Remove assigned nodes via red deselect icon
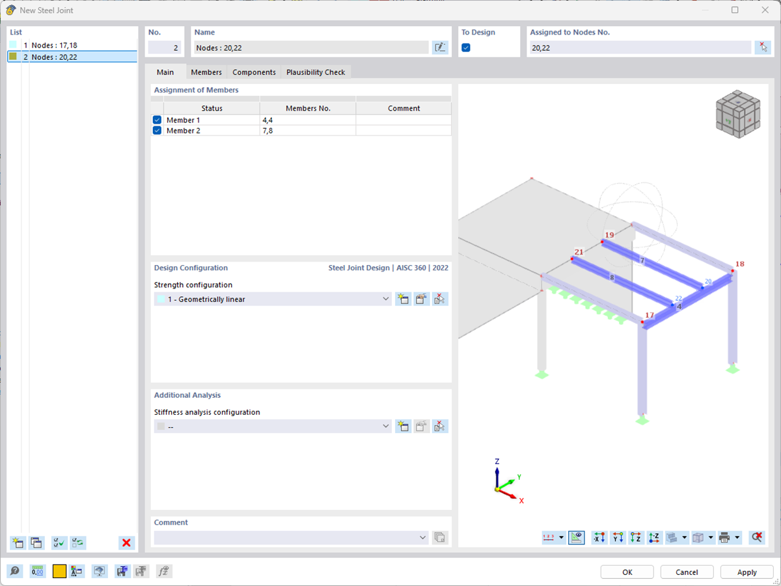The height and width of the screenshot is (586, 781). pyautogui.click(x=763, y=47)
